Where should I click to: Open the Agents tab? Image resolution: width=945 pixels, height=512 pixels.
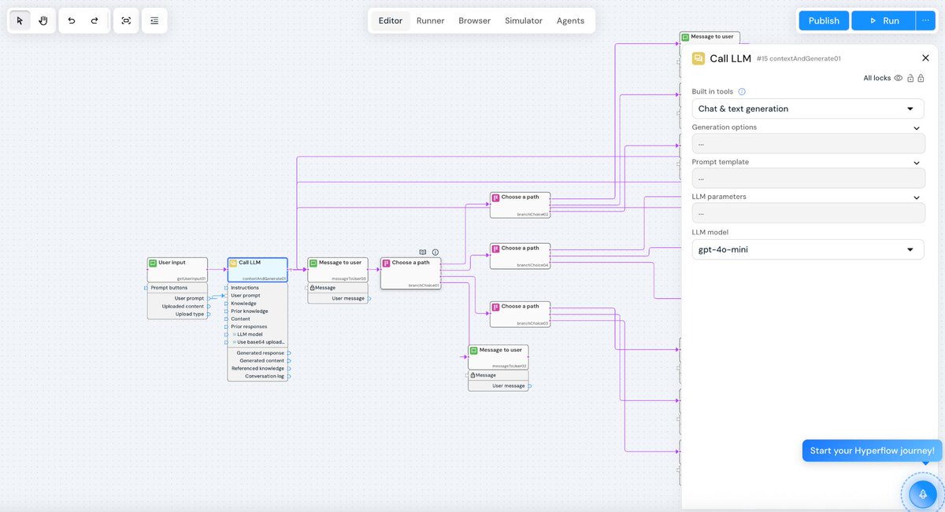pyautogui.click(x=571, y=20)
